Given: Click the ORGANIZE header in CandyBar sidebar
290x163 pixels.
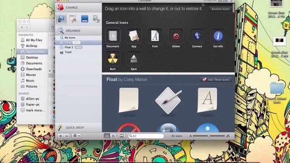Looking at the screenshot, I should point(78,31).
